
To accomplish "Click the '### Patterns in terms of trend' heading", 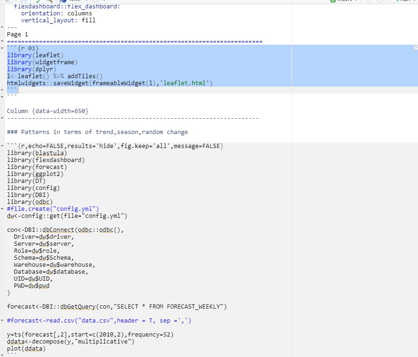I will (x=97, y=132).
